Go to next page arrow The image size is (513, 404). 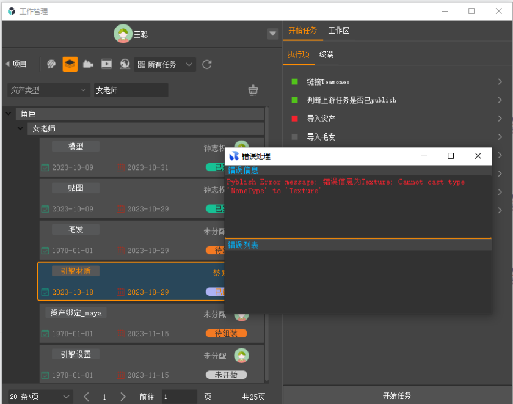click(123, 397)
